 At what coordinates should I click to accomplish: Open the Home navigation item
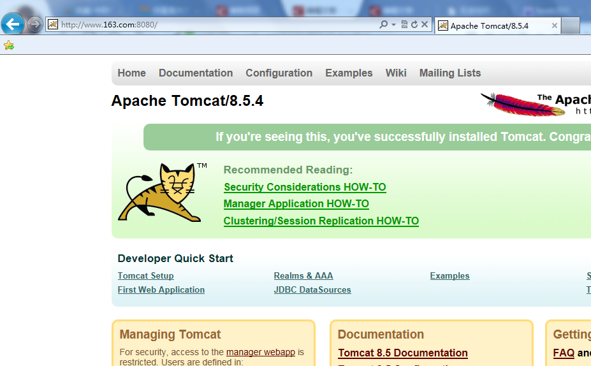tap(131, 73)
